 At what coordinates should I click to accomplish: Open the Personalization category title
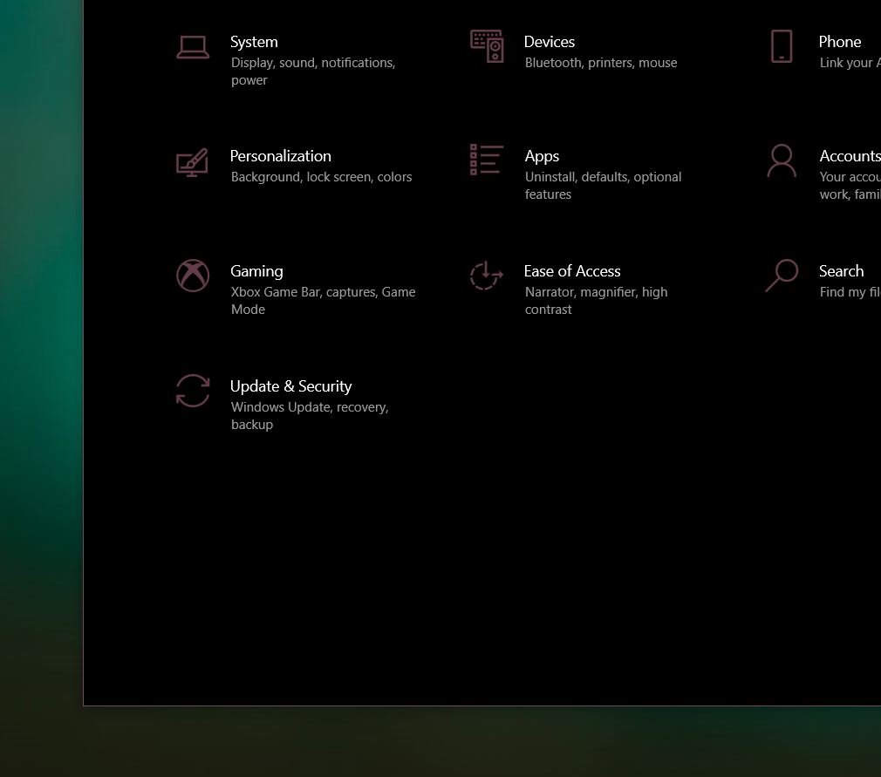(280, 156)
